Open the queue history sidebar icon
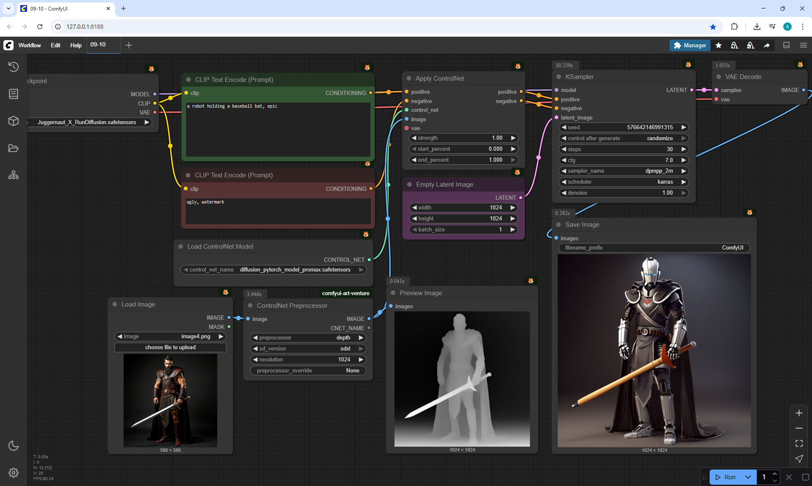 (14, 67)
